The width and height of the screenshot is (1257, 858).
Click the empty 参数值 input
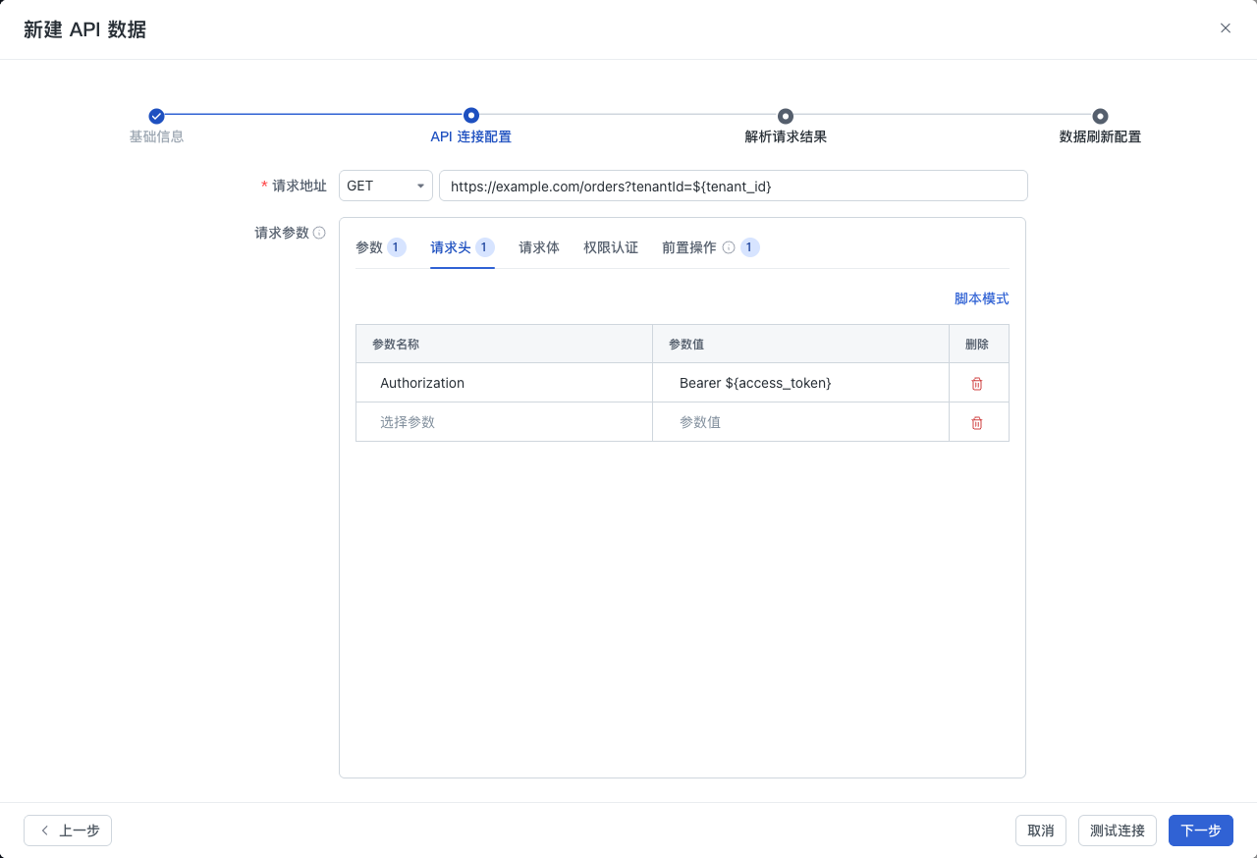(800, 422)
